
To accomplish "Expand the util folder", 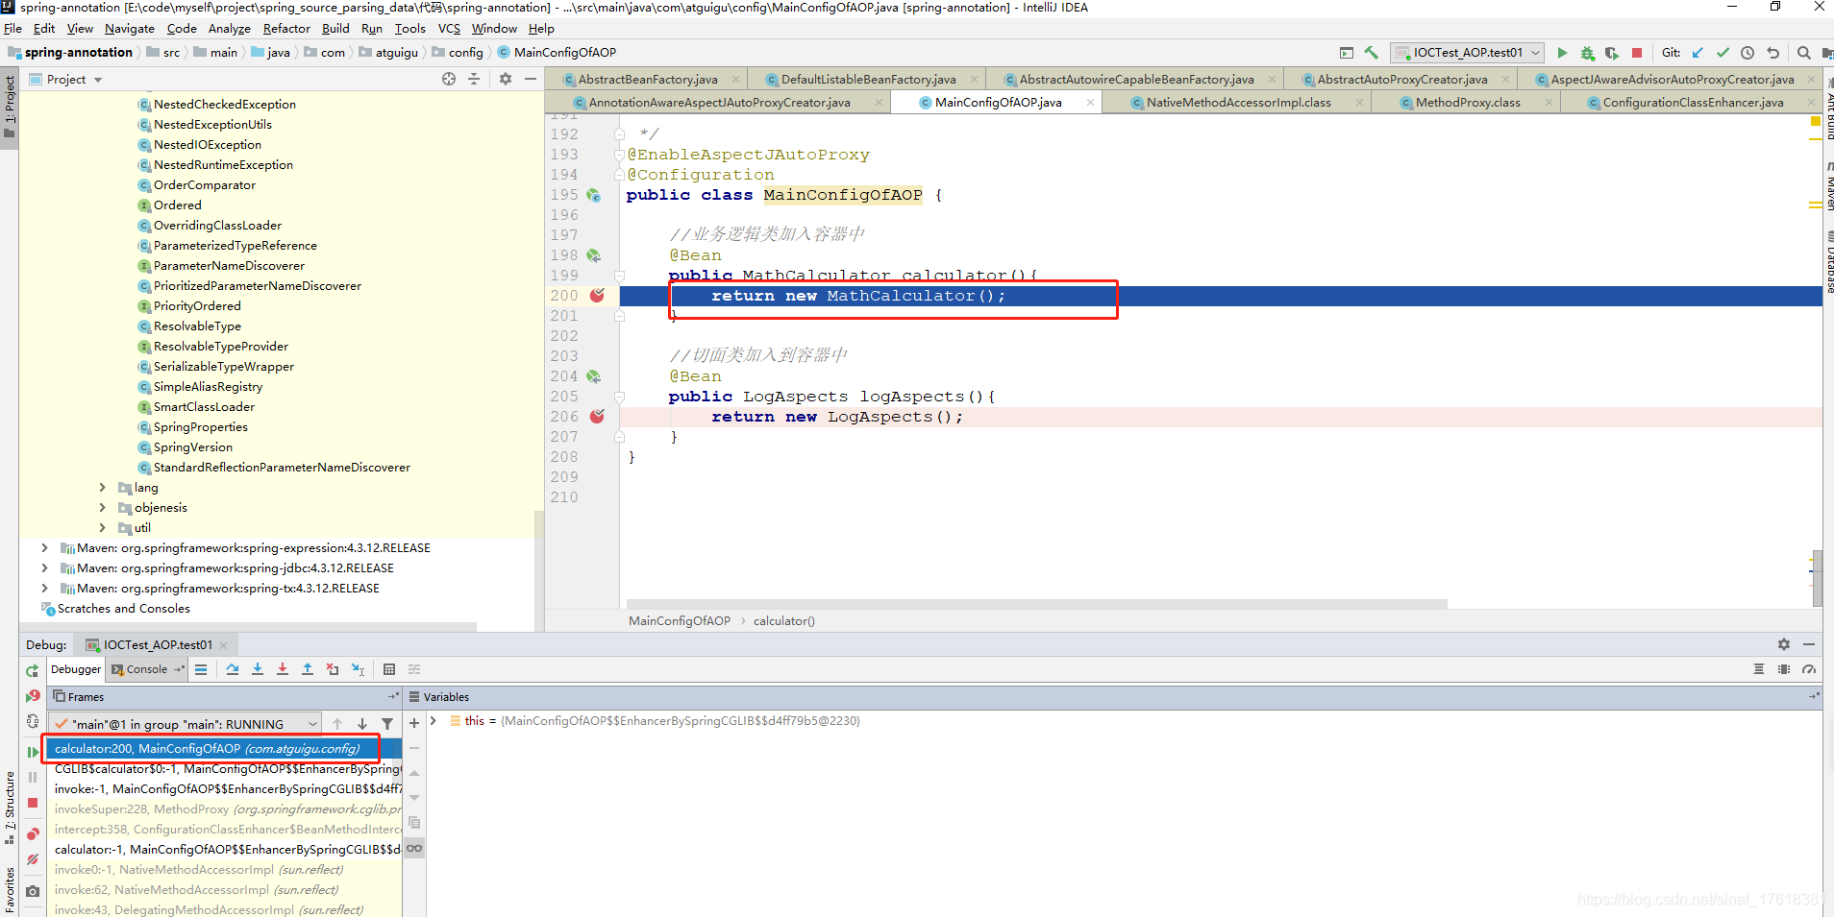I will coord(103,528).
